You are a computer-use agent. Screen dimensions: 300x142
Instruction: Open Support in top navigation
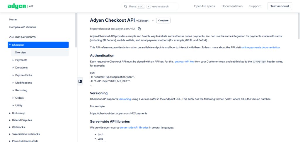tap(255, 6)
